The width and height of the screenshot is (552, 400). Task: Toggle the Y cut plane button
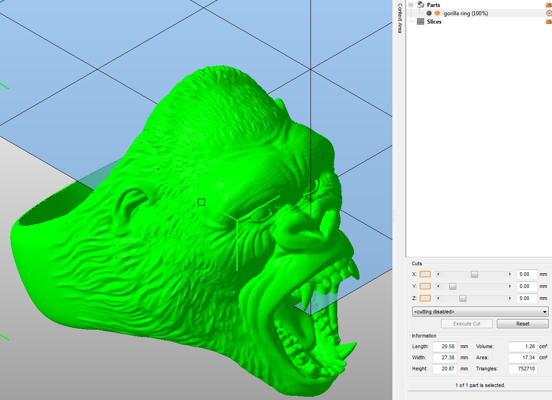[425, 286]
